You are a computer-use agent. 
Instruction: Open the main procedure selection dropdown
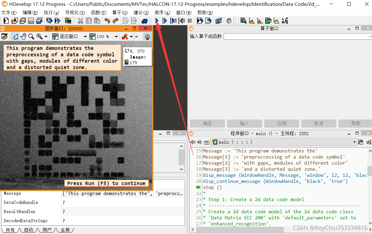tap(284, 142)
